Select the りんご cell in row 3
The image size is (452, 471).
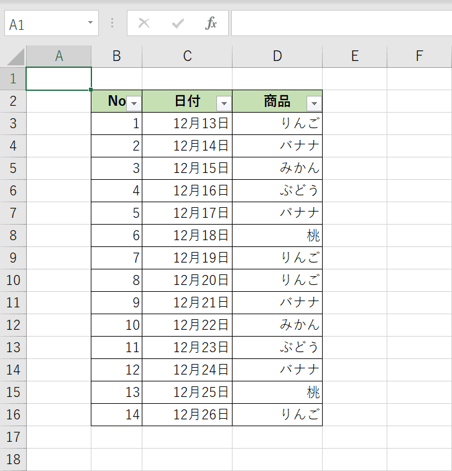[277, 123]
